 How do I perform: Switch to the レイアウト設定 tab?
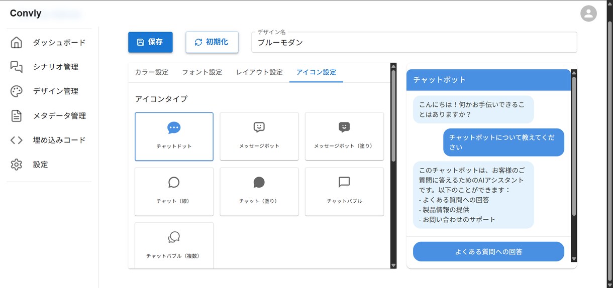pos(259,72)
